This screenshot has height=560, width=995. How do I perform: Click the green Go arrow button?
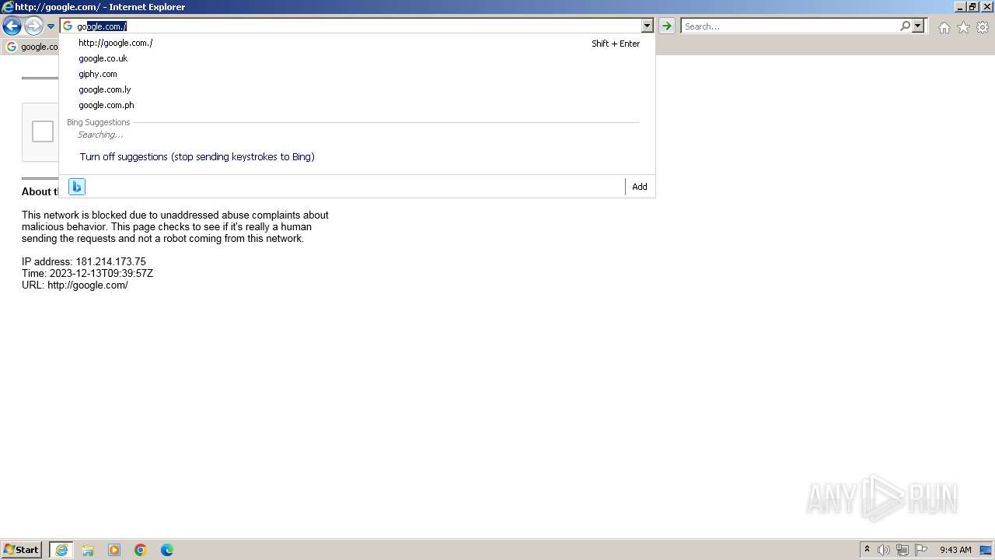click(x=666, y=26)
